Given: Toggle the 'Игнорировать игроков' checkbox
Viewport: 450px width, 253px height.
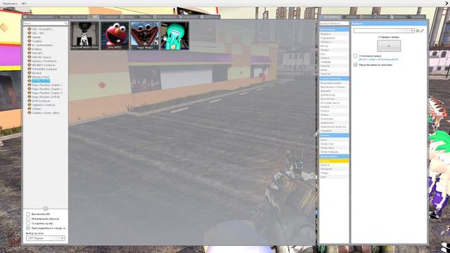Looking at the screenshot, I should [x=28, y=219].
